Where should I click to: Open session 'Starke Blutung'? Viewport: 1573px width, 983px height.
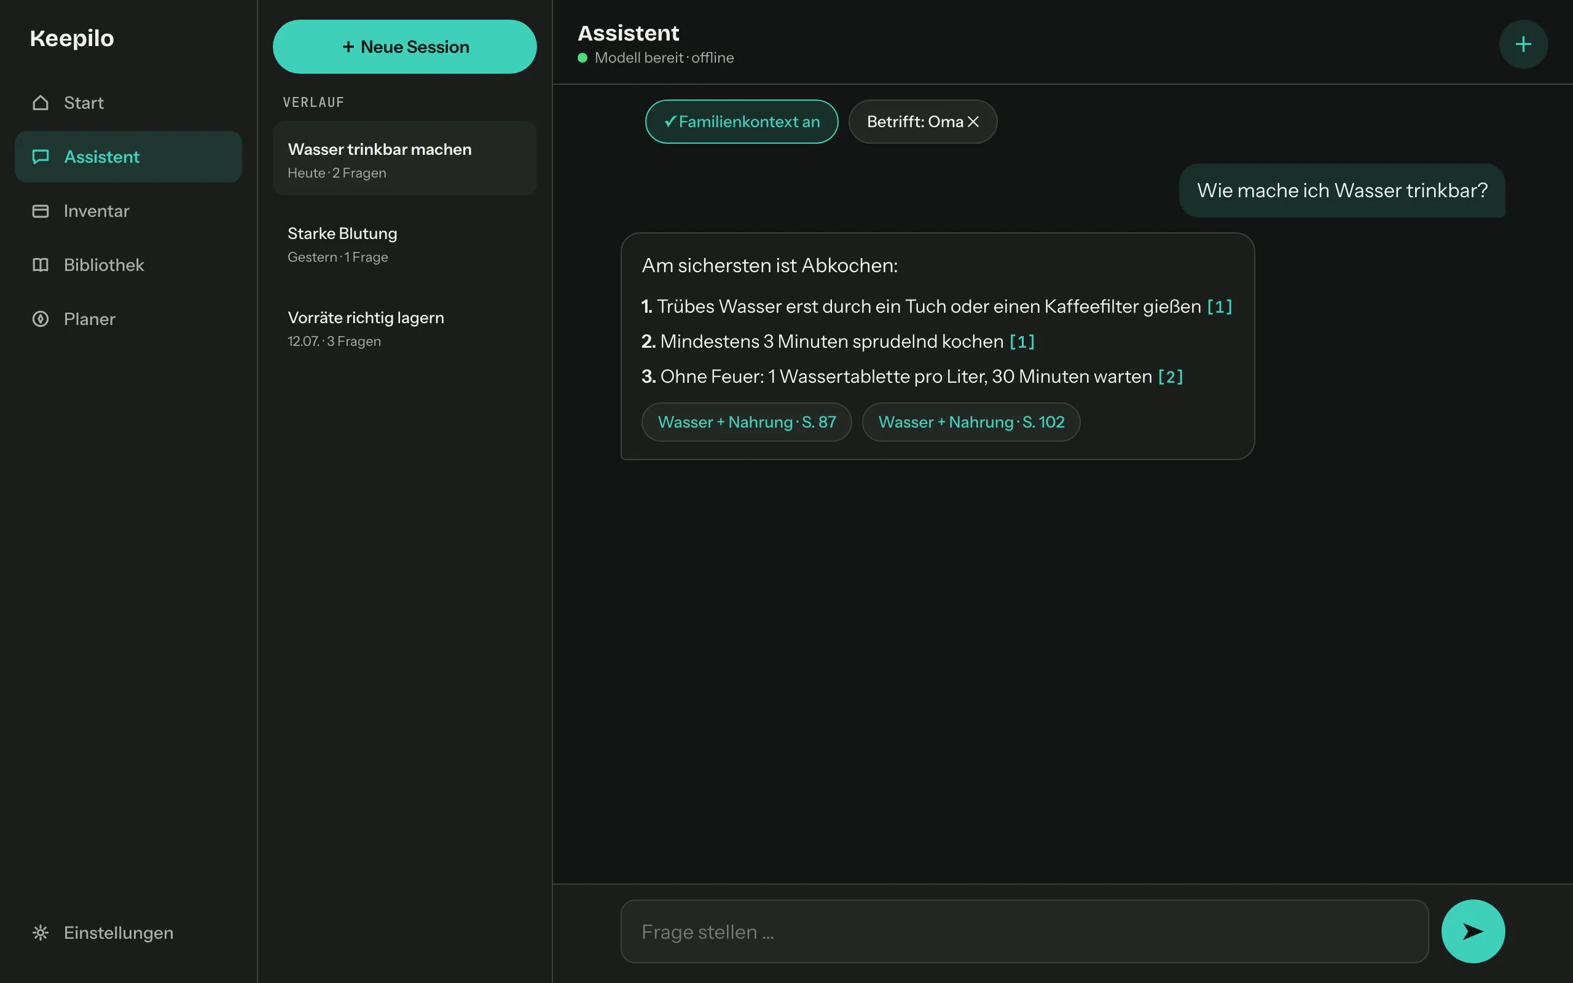coord(404,243)
